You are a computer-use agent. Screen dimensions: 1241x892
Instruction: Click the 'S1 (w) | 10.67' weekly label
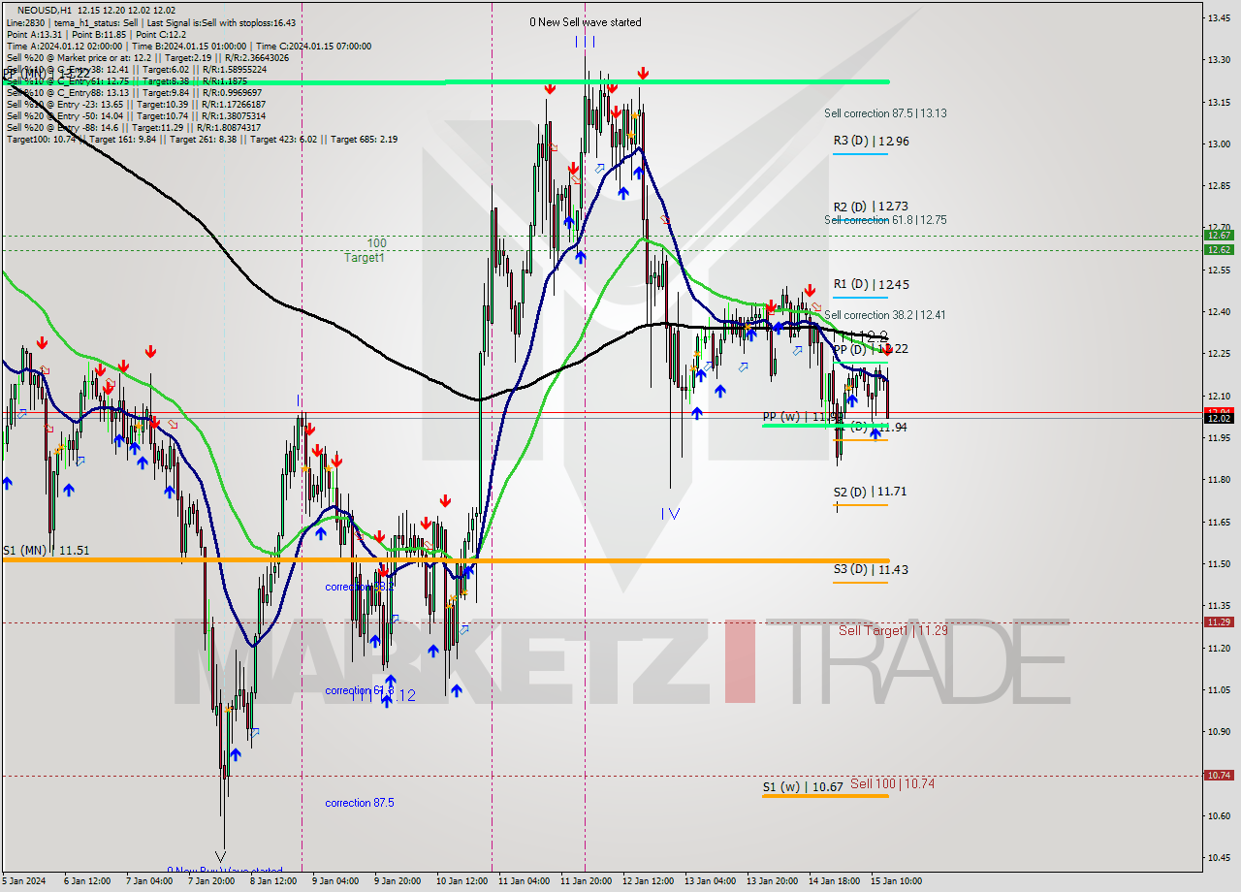tap(802, 787)
